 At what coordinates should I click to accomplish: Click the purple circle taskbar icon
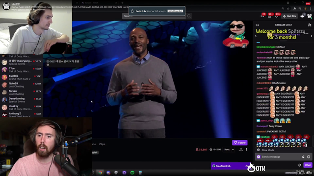point(124,173)
